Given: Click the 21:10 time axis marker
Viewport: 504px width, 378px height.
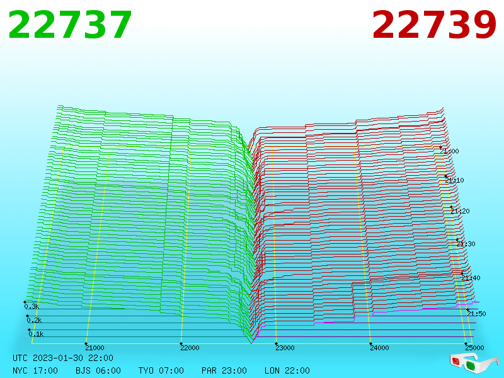Looking at the screenshot, I should pos(454,180).
